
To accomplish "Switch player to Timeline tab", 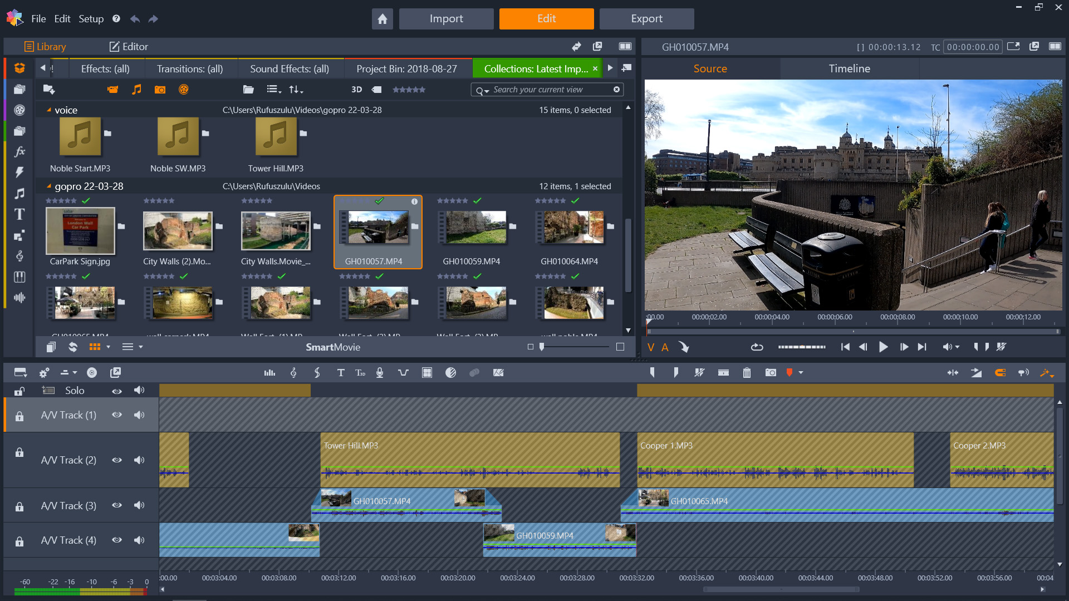I will point(849,69).
